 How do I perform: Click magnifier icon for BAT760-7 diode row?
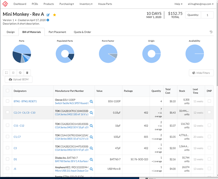(91, 159)
